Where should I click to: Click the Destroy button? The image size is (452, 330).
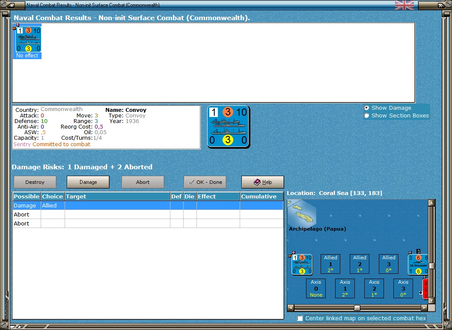coord(35,182)
